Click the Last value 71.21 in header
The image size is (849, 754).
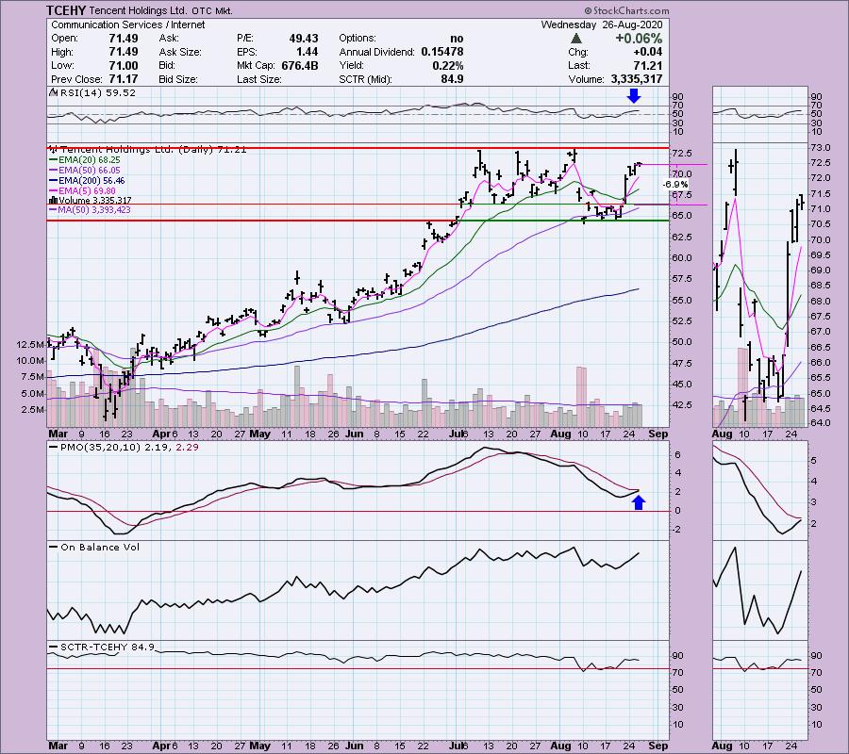648,65
